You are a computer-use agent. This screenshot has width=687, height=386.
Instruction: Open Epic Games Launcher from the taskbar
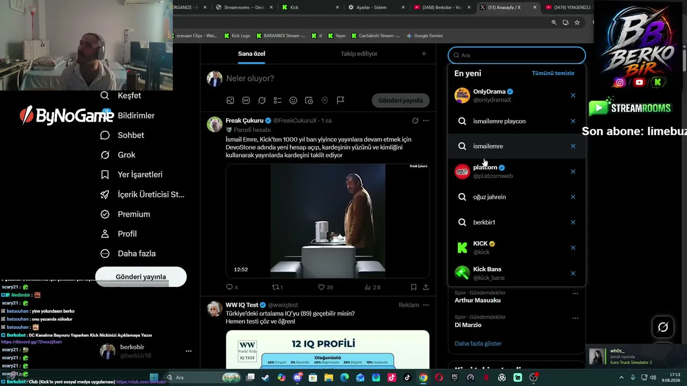point(455,377)
